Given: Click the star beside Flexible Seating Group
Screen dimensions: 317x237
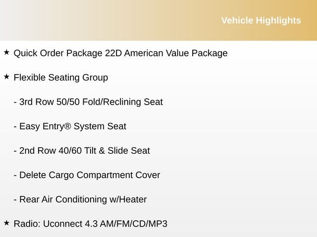Looking at the screenshot, I should (6, 77).
